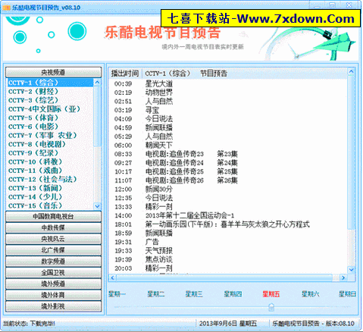Select CCTV-9（纪录）channel
The width and height of the screenshot is (363, 332).
[x=50, y=153]
